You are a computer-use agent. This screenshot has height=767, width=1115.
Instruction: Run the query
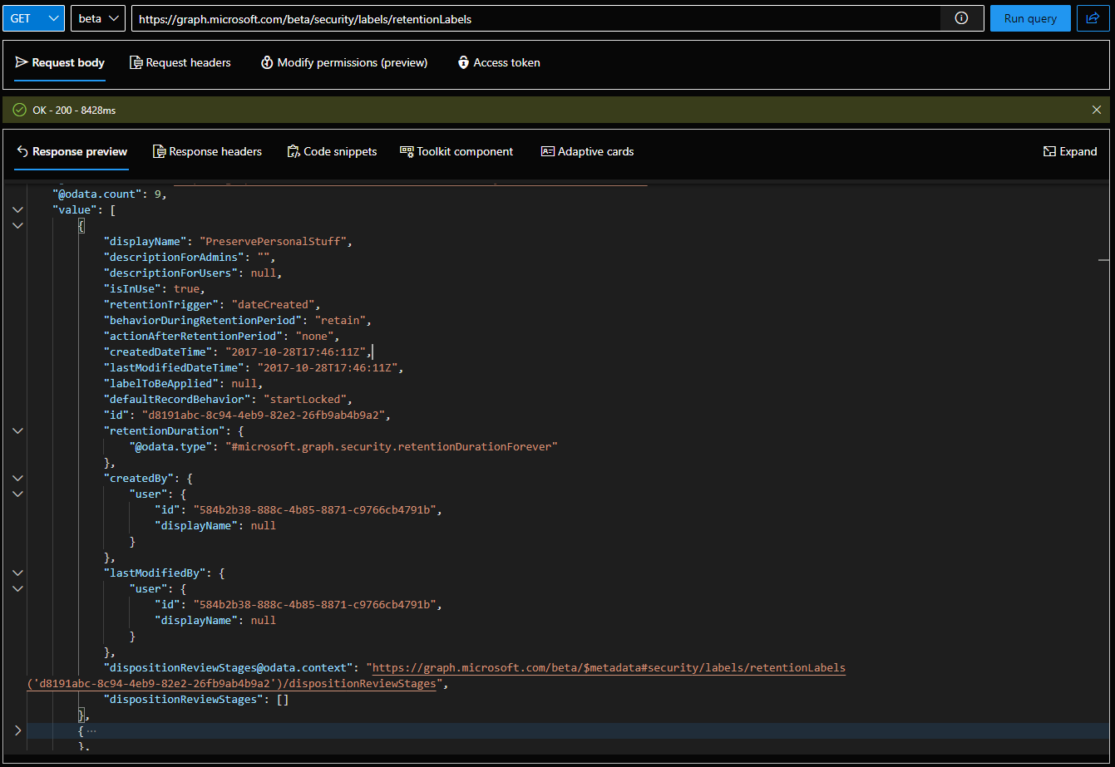click(x=1029, y=18)
